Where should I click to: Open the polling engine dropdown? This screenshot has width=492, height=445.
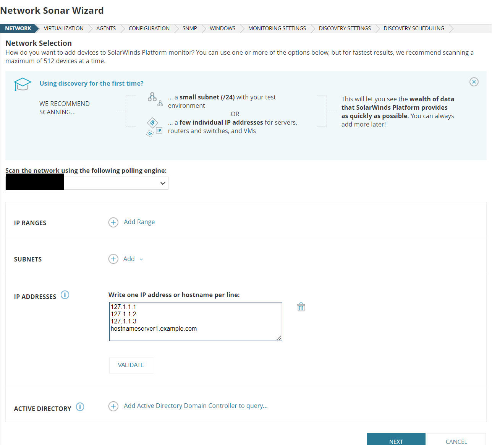click(x=87, y=183)
